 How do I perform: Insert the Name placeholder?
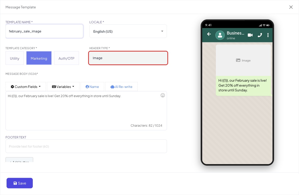coord(92,87)
